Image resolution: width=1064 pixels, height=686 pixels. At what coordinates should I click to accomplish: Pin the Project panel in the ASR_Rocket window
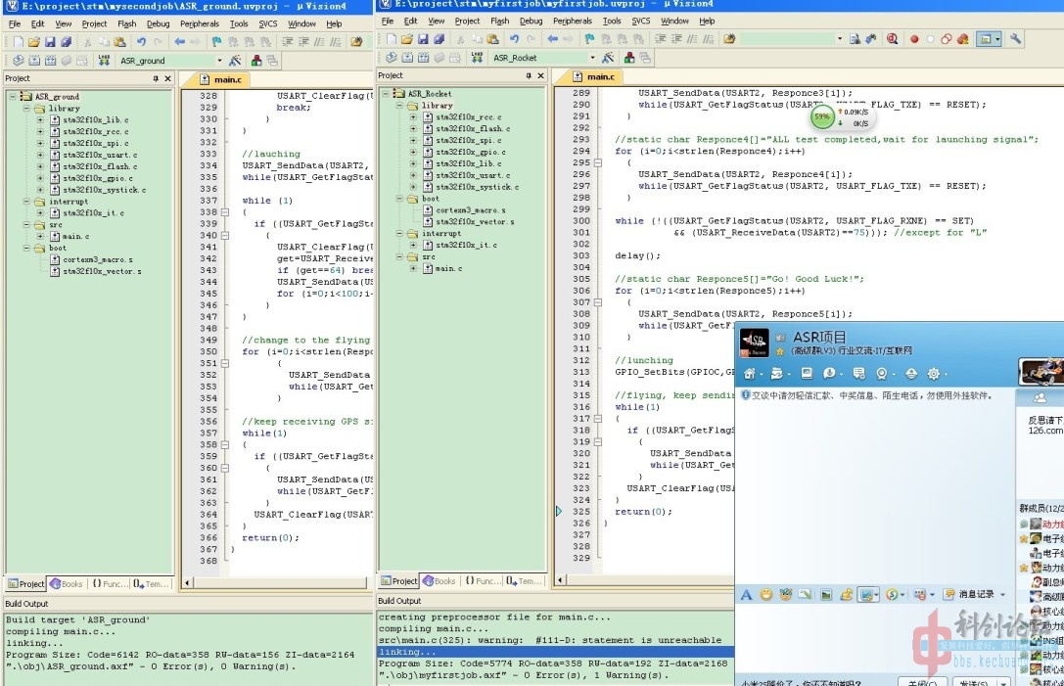529,76
